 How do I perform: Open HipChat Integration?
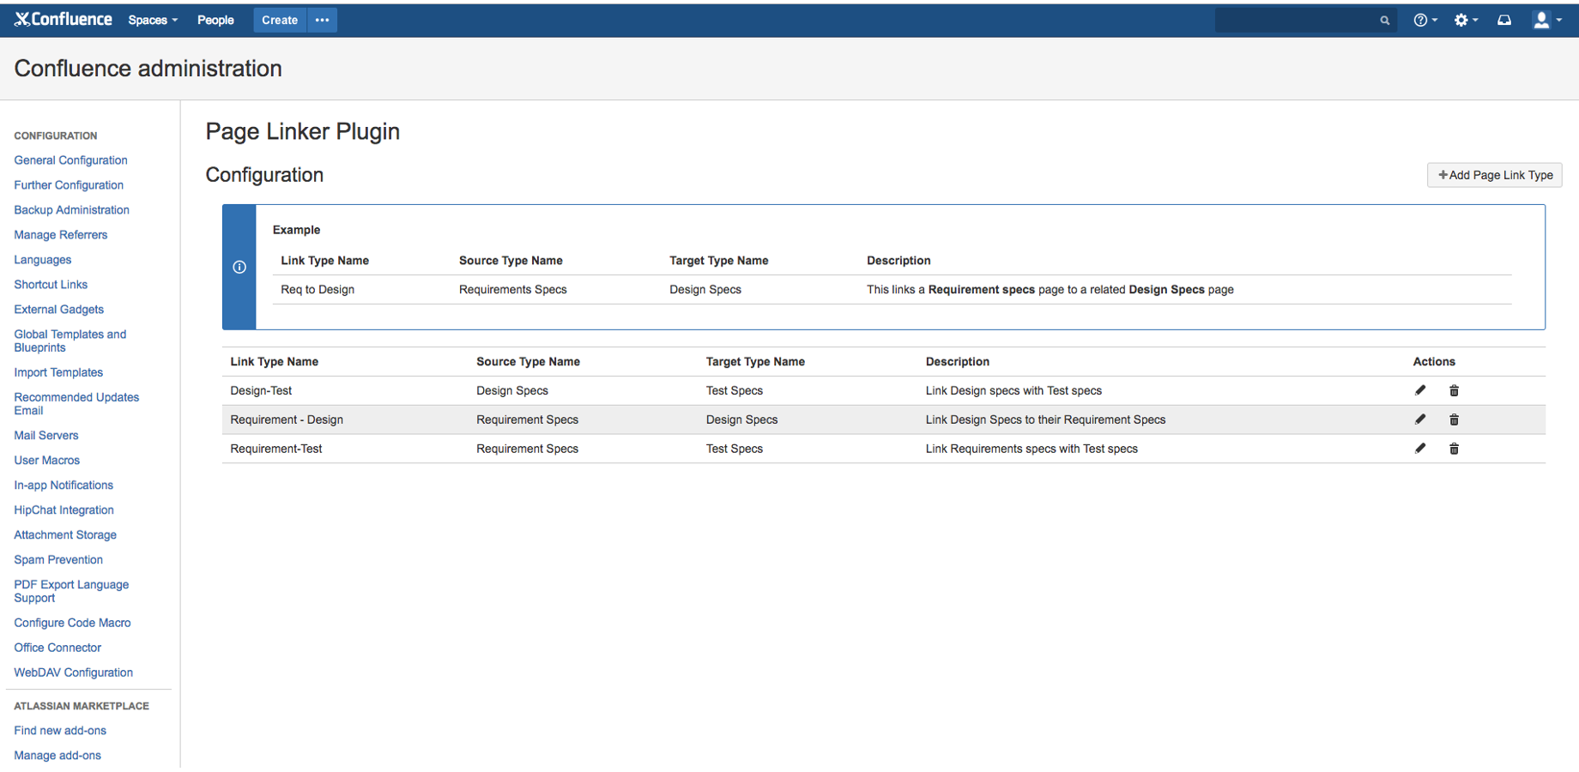click(64, 510)
